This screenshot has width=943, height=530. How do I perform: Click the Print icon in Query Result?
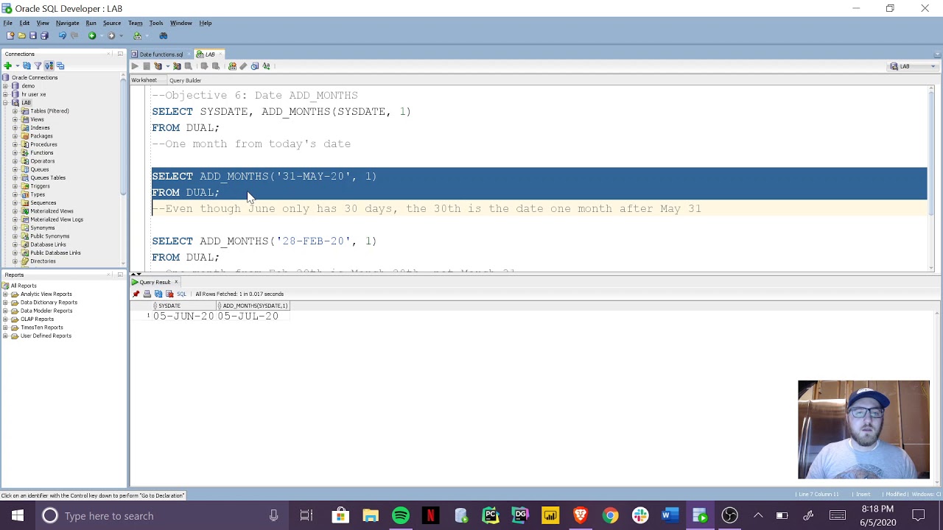tap(147, 294)
